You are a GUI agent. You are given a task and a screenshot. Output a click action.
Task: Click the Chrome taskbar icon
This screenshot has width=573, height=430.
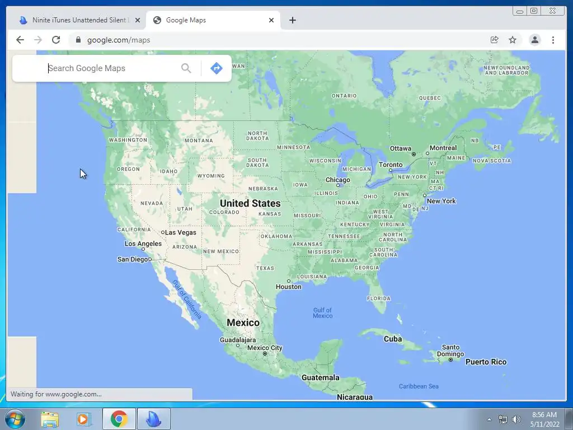click(x=119, y=419)
